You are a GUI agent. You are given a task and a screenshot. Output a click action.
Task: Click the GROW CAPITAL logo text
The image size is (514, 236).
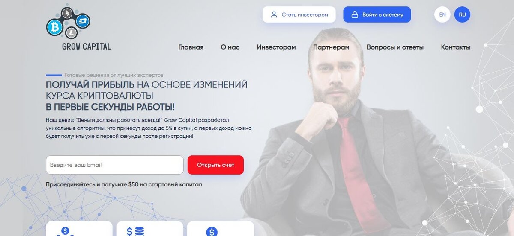87,47
